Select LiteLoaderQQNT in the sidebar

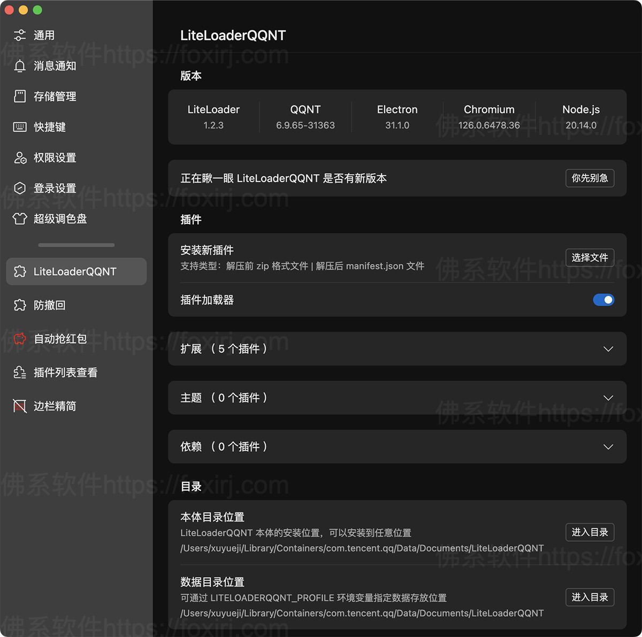[75, 271]
